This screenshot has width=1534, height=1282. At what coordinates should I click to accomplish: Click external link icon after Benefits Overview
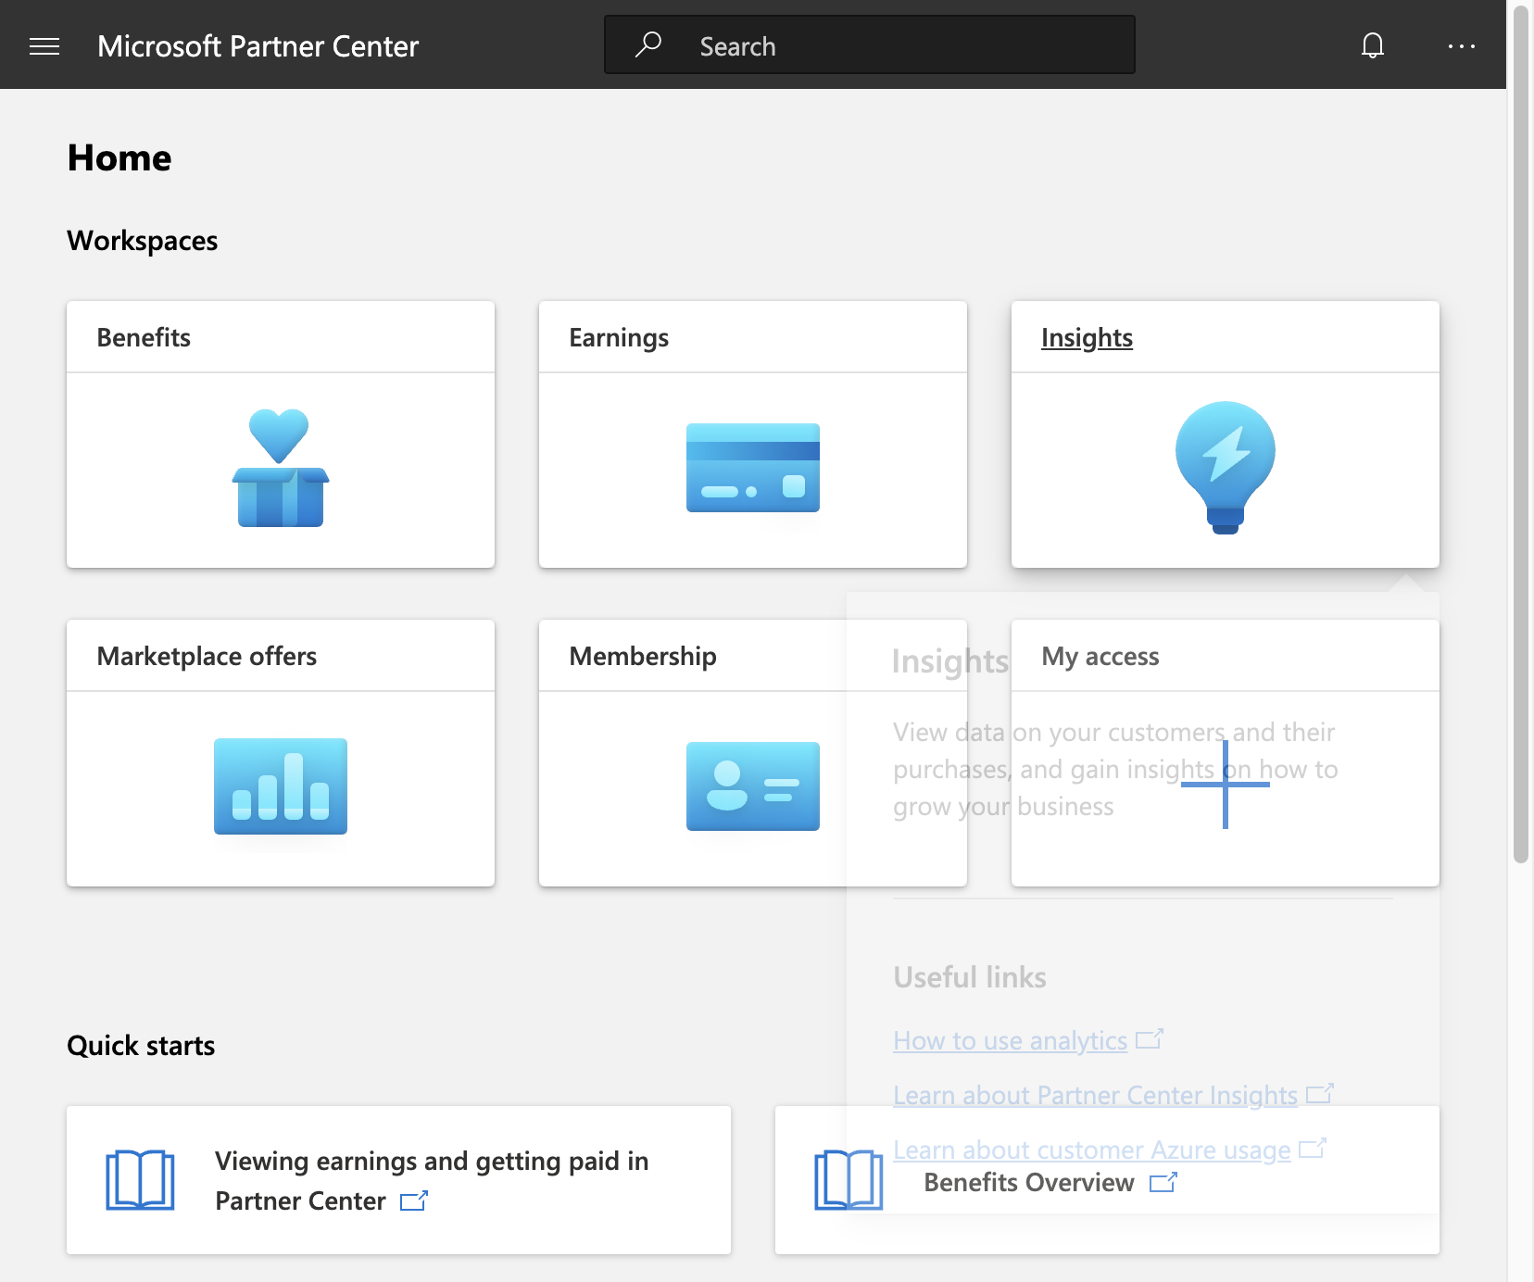[1163, 1183]
